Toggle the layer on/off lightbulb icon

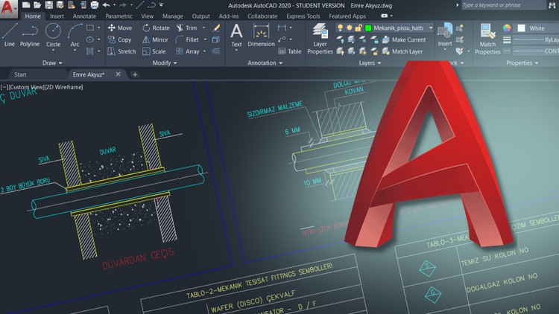[341, 28]
